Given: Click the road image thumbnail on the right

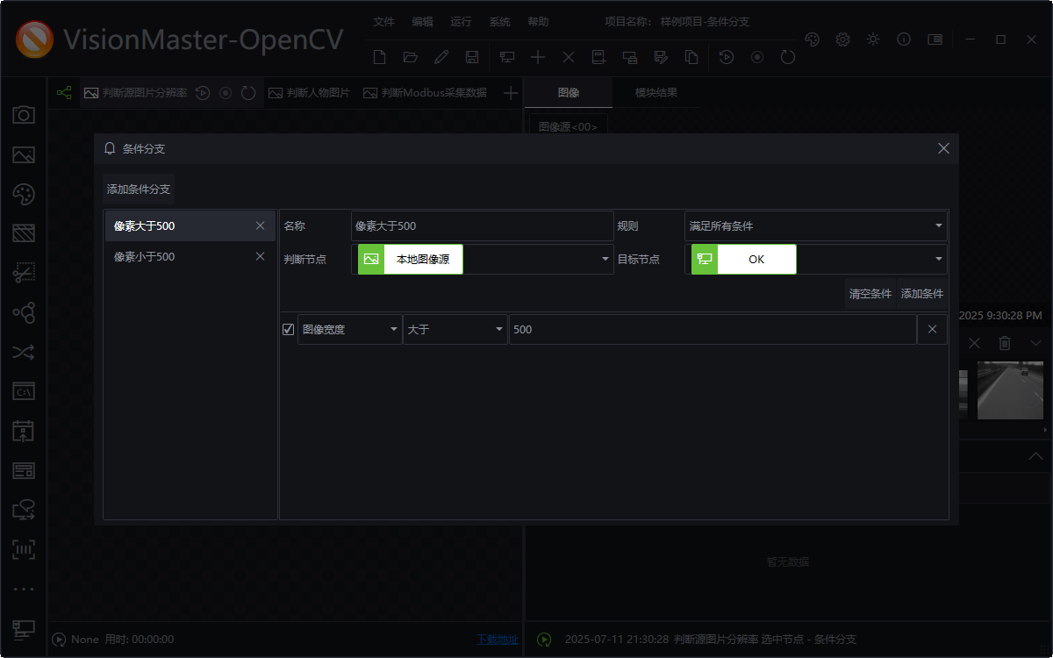Looking at the screenshot, I should [x=1010, y=390].
